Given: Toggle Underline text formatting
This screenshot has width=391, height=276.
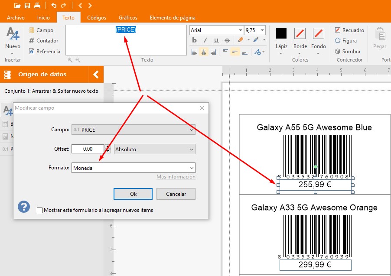Looking at the screenshot, I should tap(216, 40).
